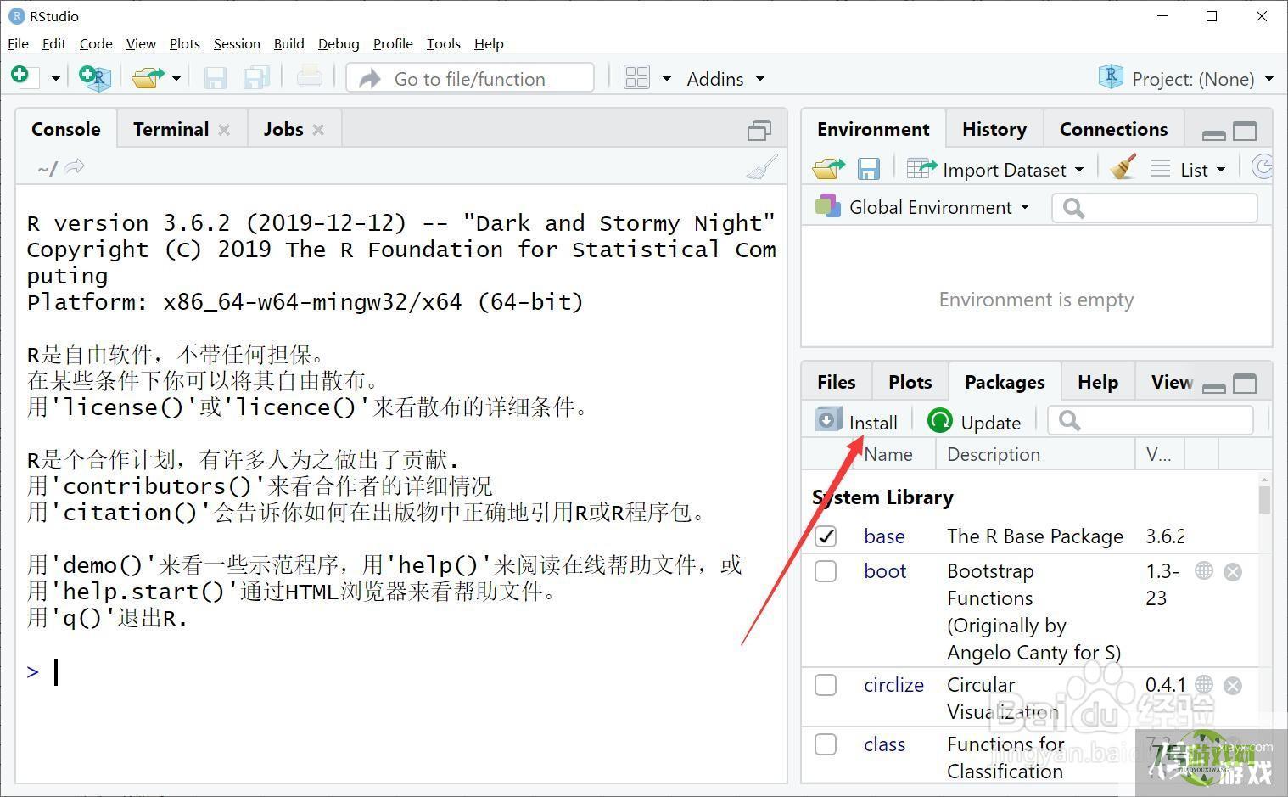1288x797 pixels.
Task: Click the Packages search field
Action: (1151, 420)
